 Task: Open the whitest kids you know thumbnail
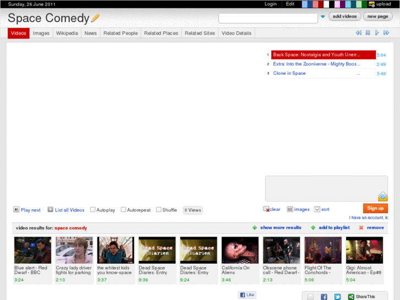pyautogui.click(x=116, y=250)
